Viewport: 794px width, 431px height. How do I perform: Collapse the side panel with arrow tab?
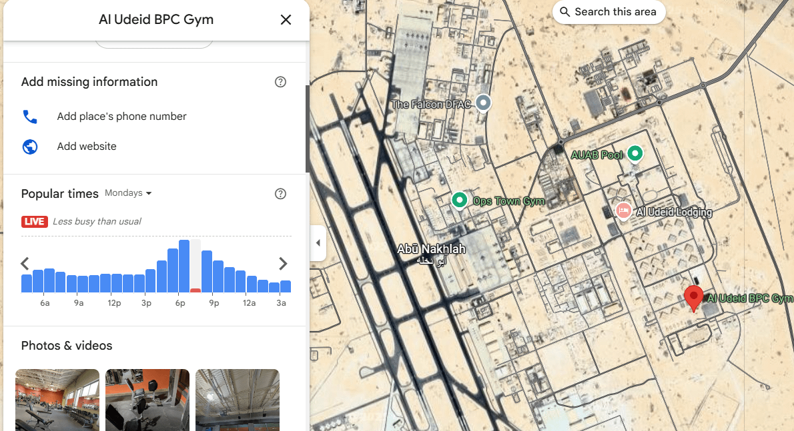pos(318,243)
